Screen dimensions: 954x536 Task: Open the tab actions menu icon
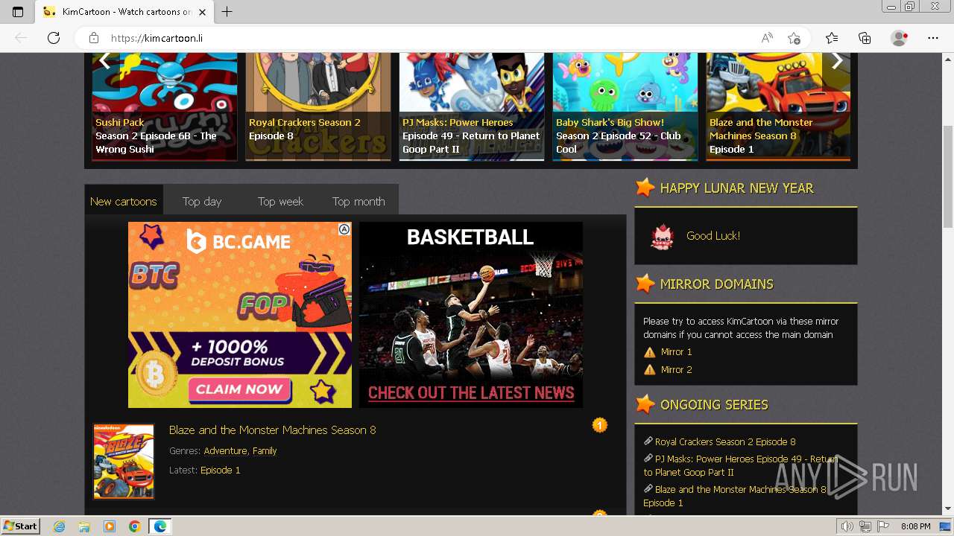tap(18, 12)
